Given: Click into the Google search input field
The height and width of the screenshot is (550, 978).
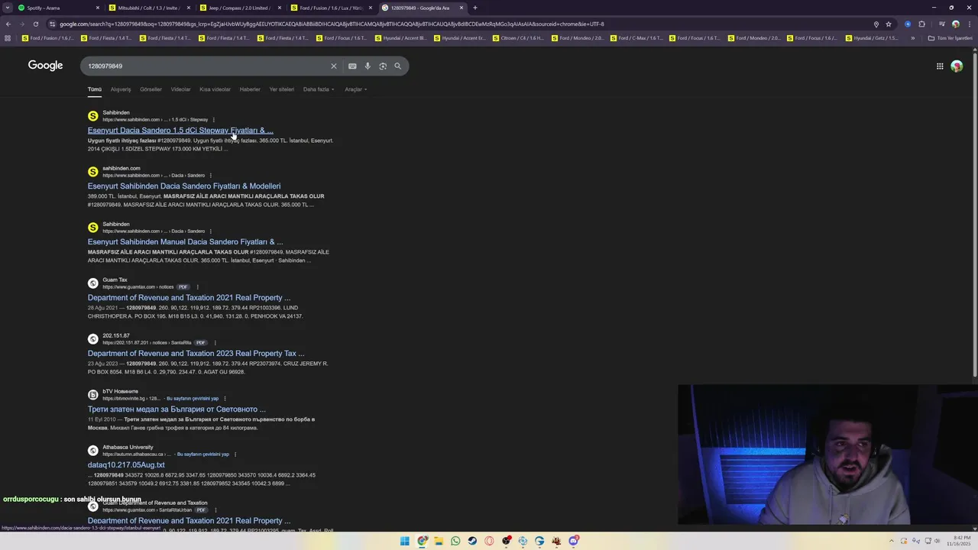Looking at the screenshot, I should [206, 66].
